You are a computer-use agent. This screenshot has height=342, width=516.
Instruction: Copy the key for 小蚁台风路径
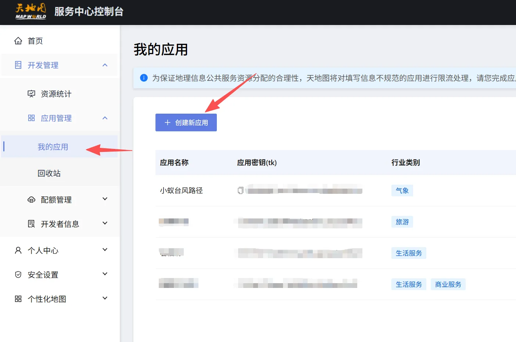tap(240, 190)
